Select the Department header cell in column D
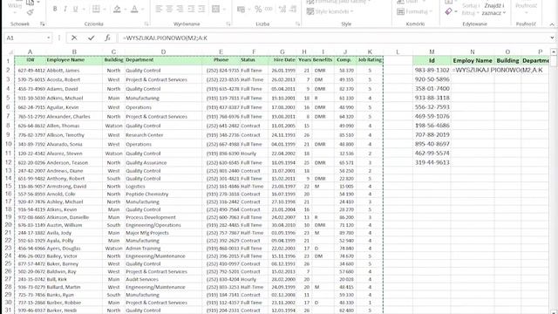This screenshot has width=558, height=314. [163, 60]
